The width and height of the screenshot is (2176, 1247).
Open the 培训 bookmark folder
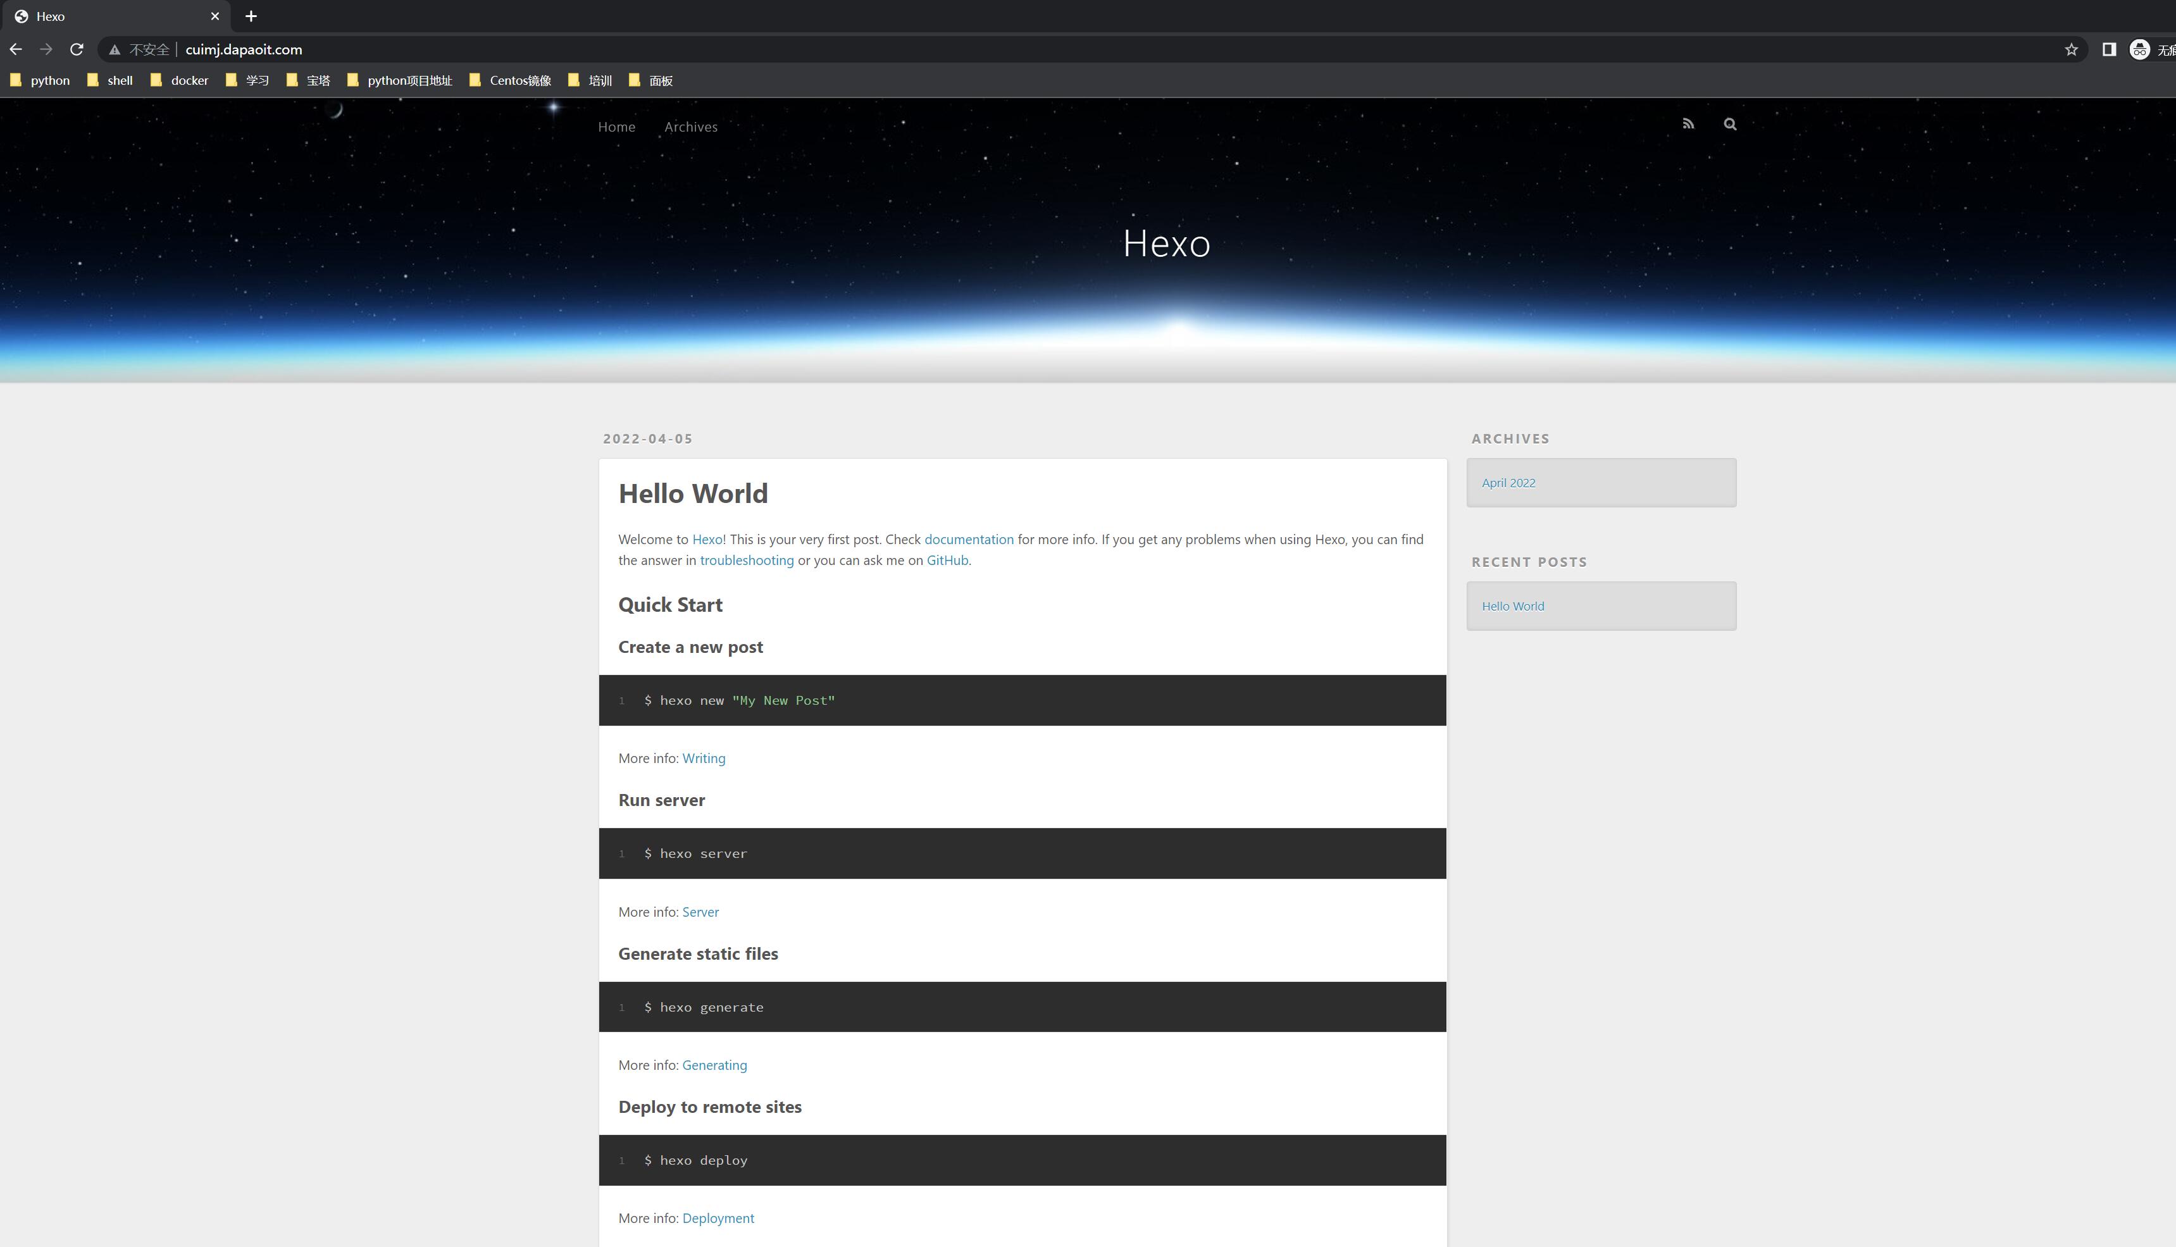(x=591, y=80)
